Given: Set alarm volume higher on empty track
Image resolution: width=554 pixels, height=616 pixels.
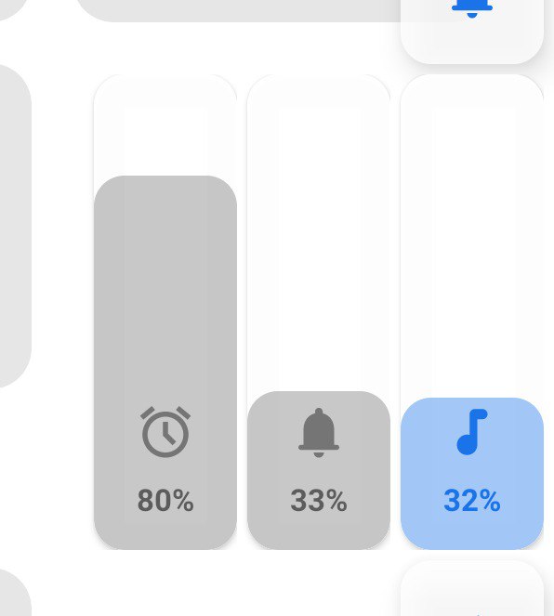Looking at the screenshot, I should [165, 125].
